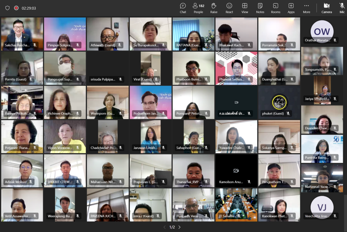
Task: Click the red recording indicator
Action: click(x=16, y=8)
